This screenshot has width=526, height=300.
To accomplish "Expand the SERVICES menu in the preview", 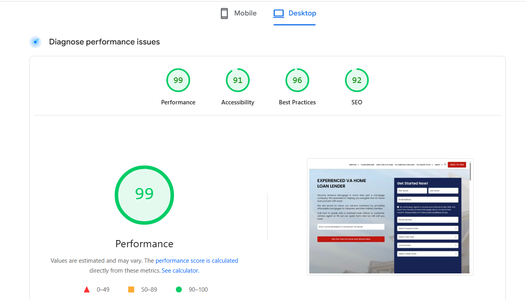I will click(353, 164).
